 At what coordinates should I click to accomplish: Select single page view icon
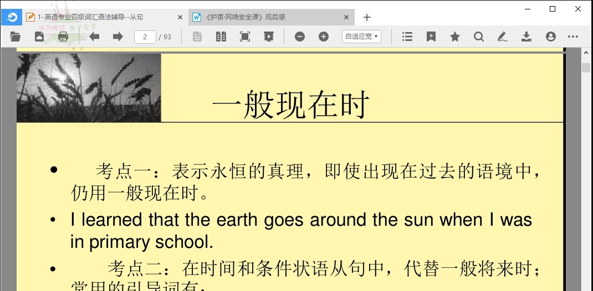197,37
